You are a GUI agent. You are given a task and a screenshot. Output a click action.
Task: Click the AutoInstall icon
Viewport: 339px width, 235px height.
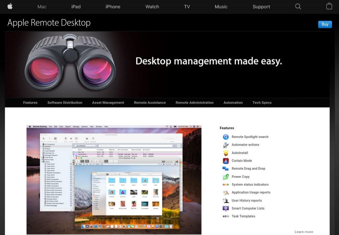pyautogui.click(x=226, y=153)
